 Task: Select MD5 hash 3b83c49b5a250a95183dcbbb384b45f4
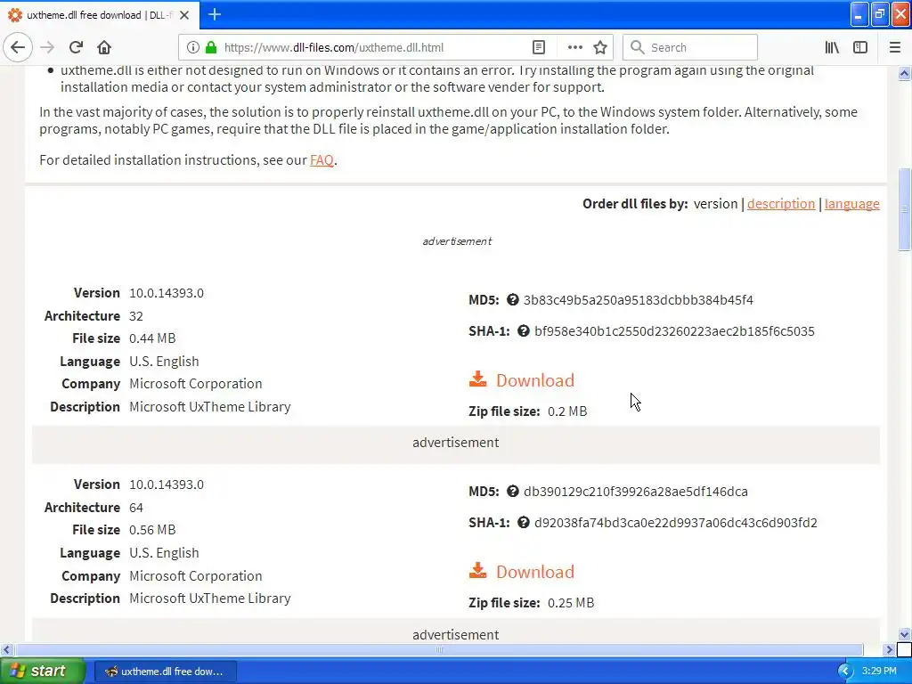[638, 300]
